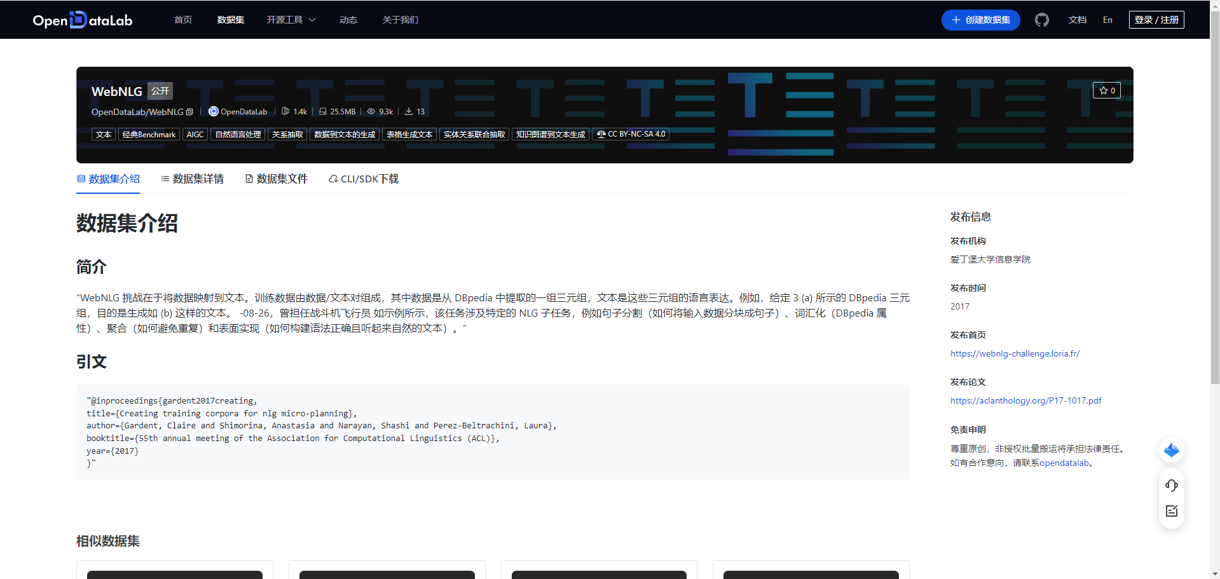Screen dimensions: 1220x579
Task: Click the 9.3k views eye icon
Action: pyautogui.click(x=371, y=111)
